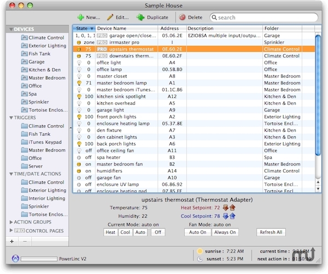The width and height of the screenshot is (328, 274).
Task: Click the red Delete icon
Action: click(182, 18)
